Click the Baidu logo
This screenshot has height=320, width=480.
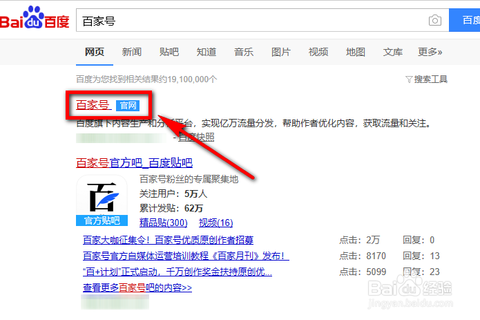tap(35, 18)
